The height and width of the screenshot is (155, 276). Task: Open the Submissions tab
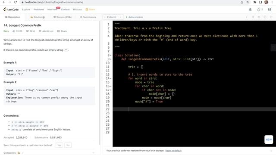[x=88, y=17]
